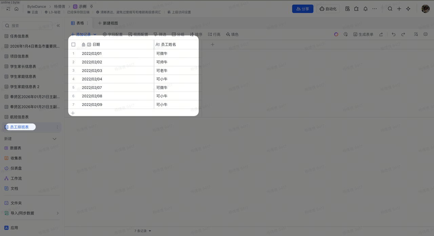Open the plugin puzzle-piece icon

point(356,9)
